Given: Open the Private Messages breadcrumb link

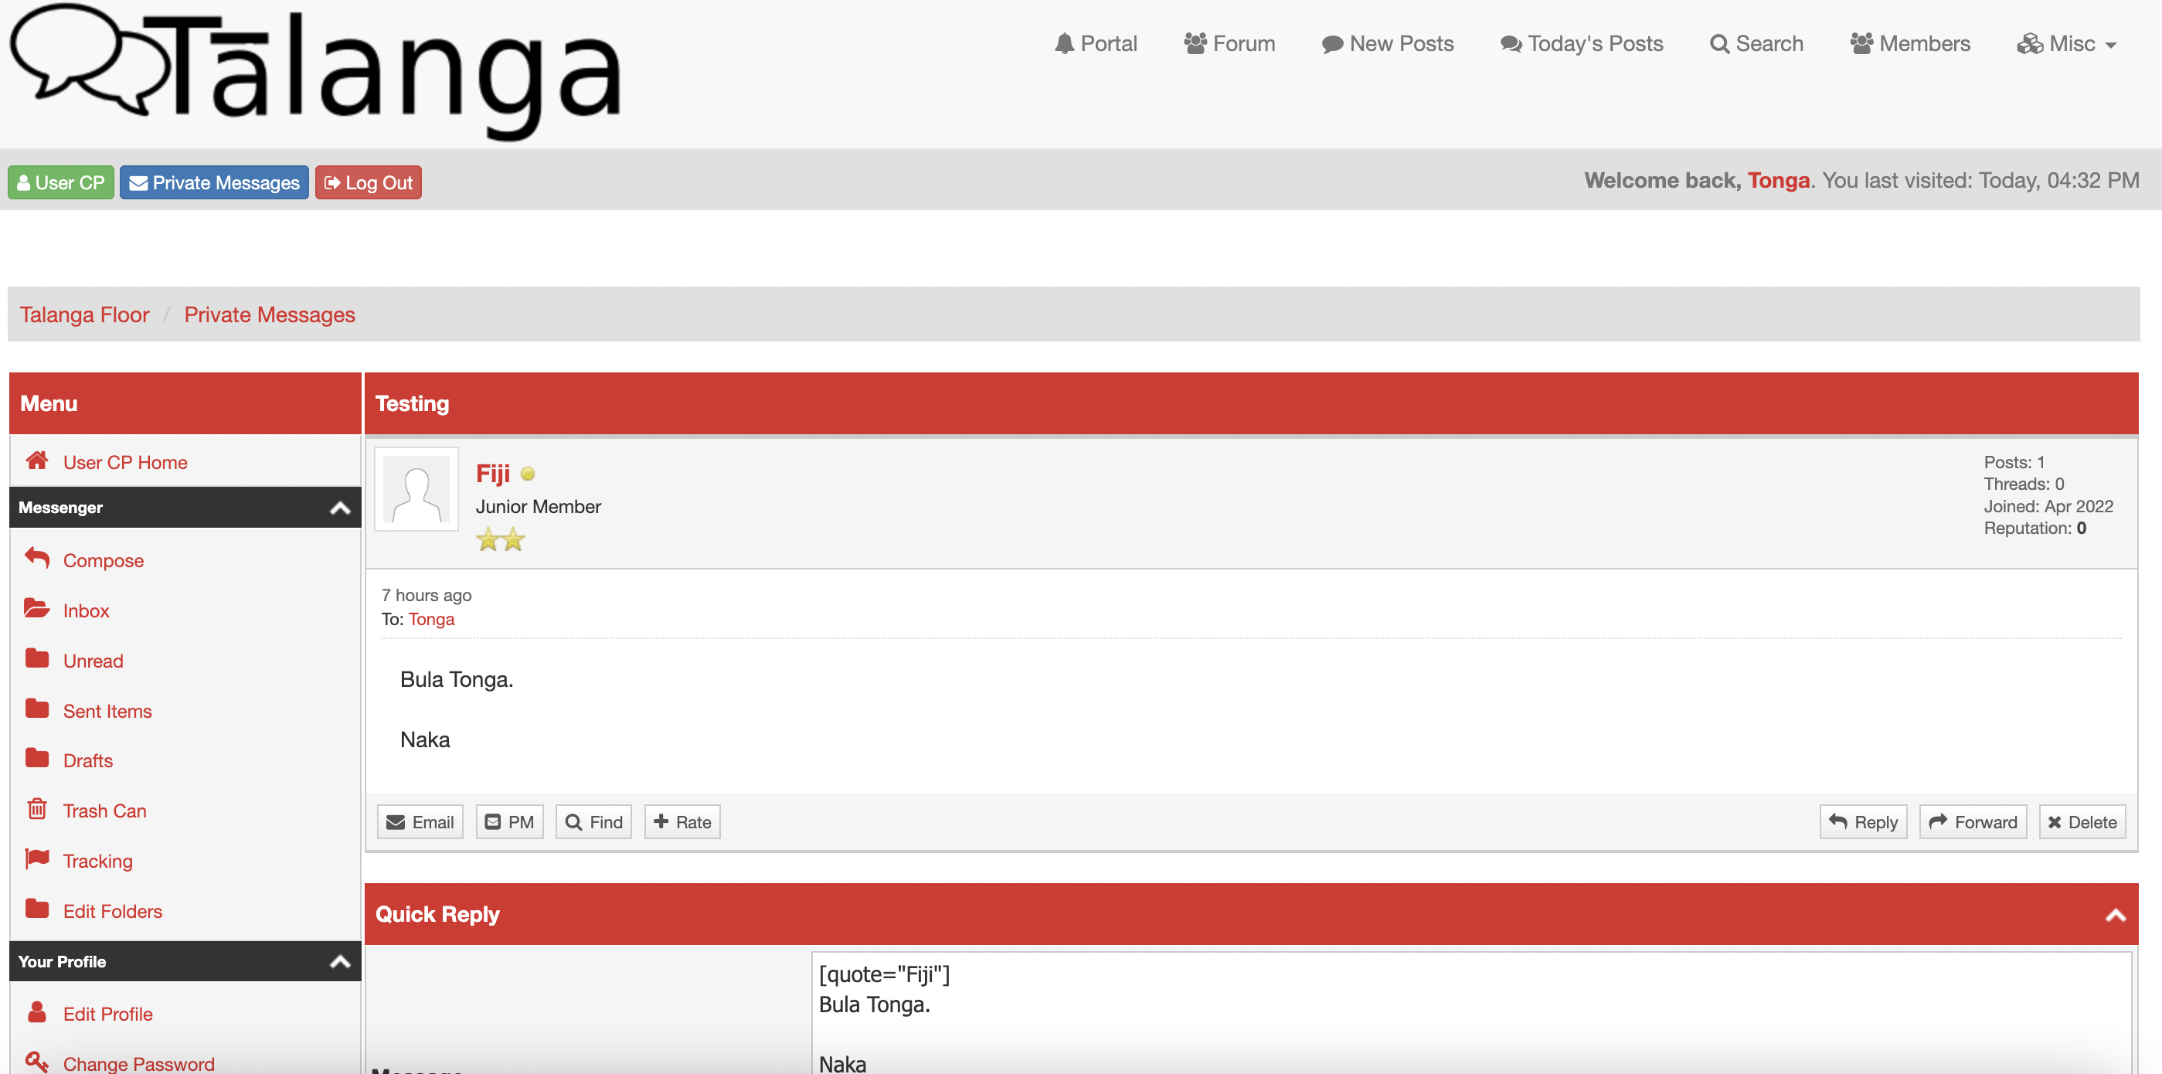Looking at the screenshot, I should point(270,314).
